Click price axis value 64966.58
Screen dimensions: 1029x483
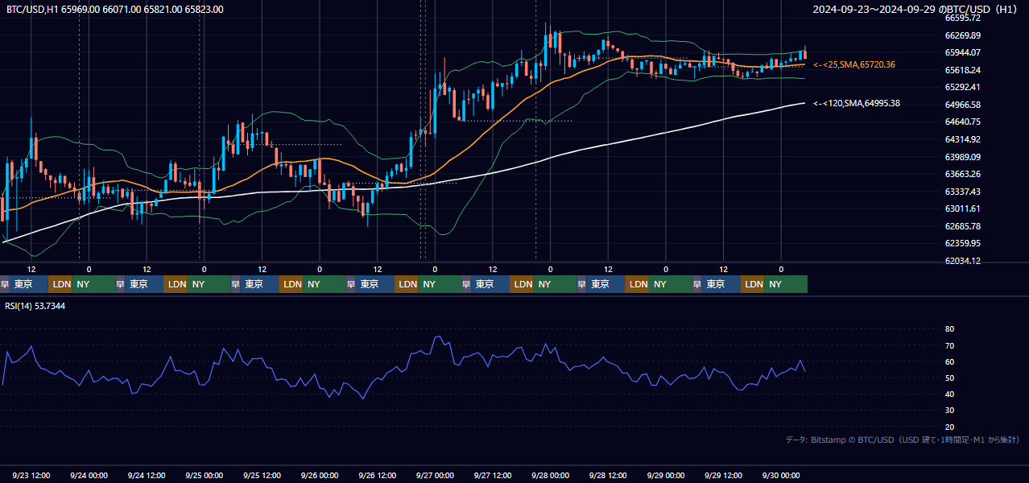(x=962, y=105)
